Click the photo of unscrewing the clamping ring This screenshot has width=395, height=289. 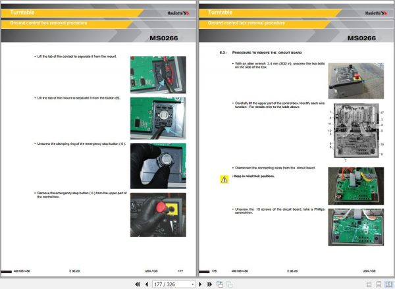[158, 166]
